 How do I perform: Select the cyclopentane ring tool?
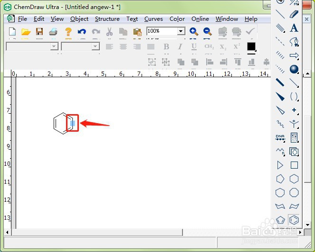click(280, 179)
